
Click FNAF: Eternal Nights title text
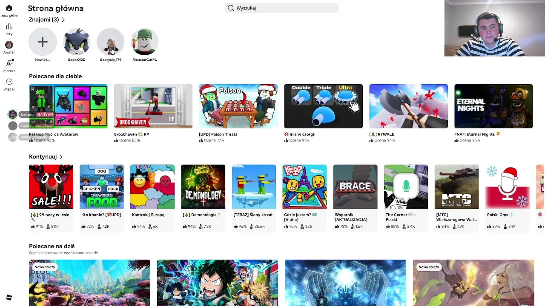pyautogui.click(x=477, y=134)
